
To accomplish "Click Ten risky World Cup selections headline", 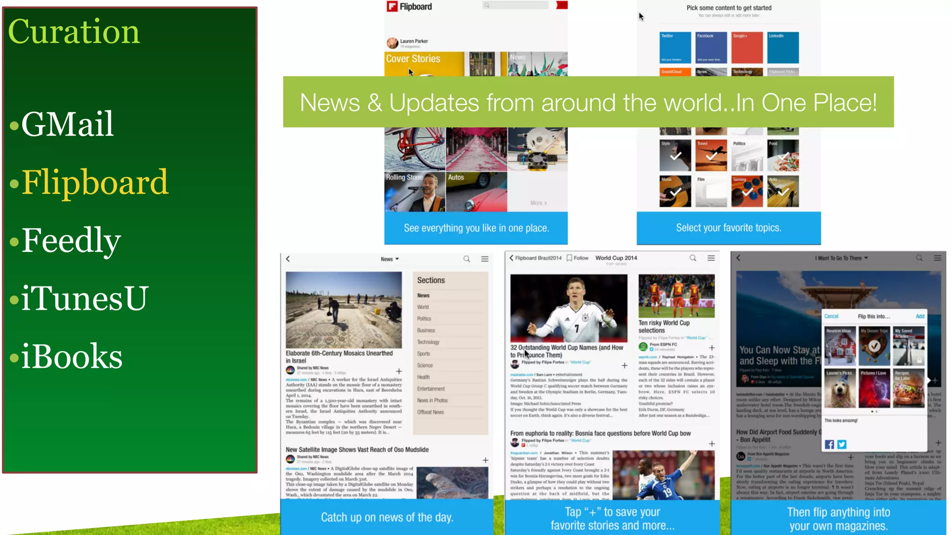I will click(664, 326).
